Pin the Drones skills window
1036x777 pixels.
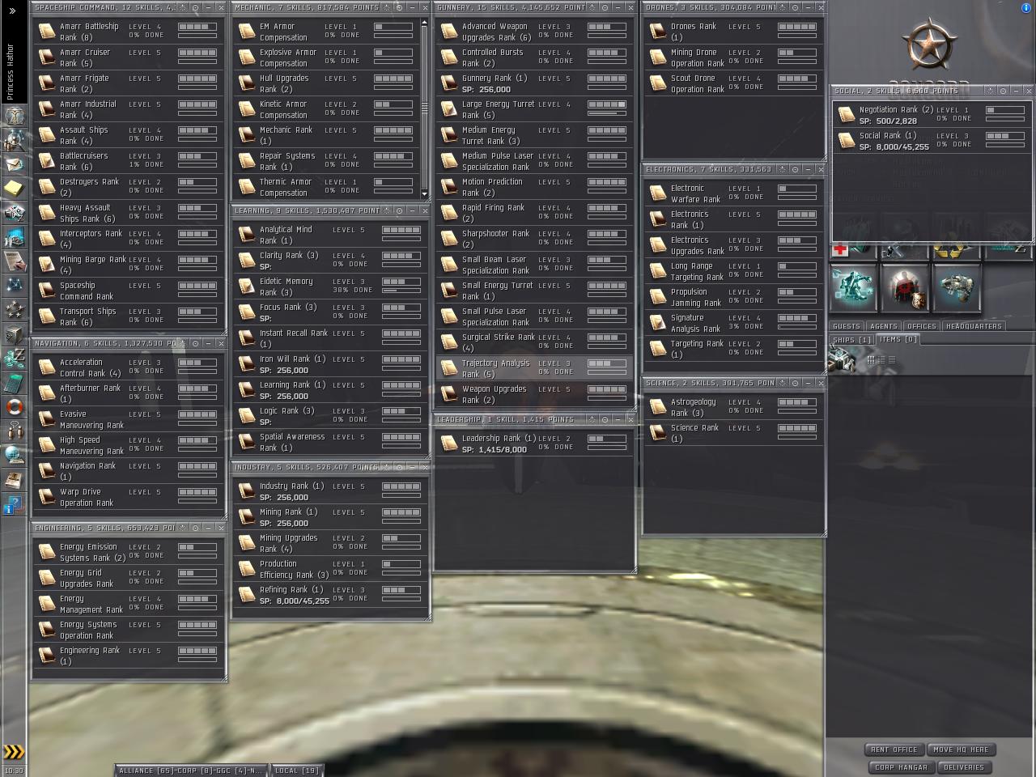[x=795, y=7]
